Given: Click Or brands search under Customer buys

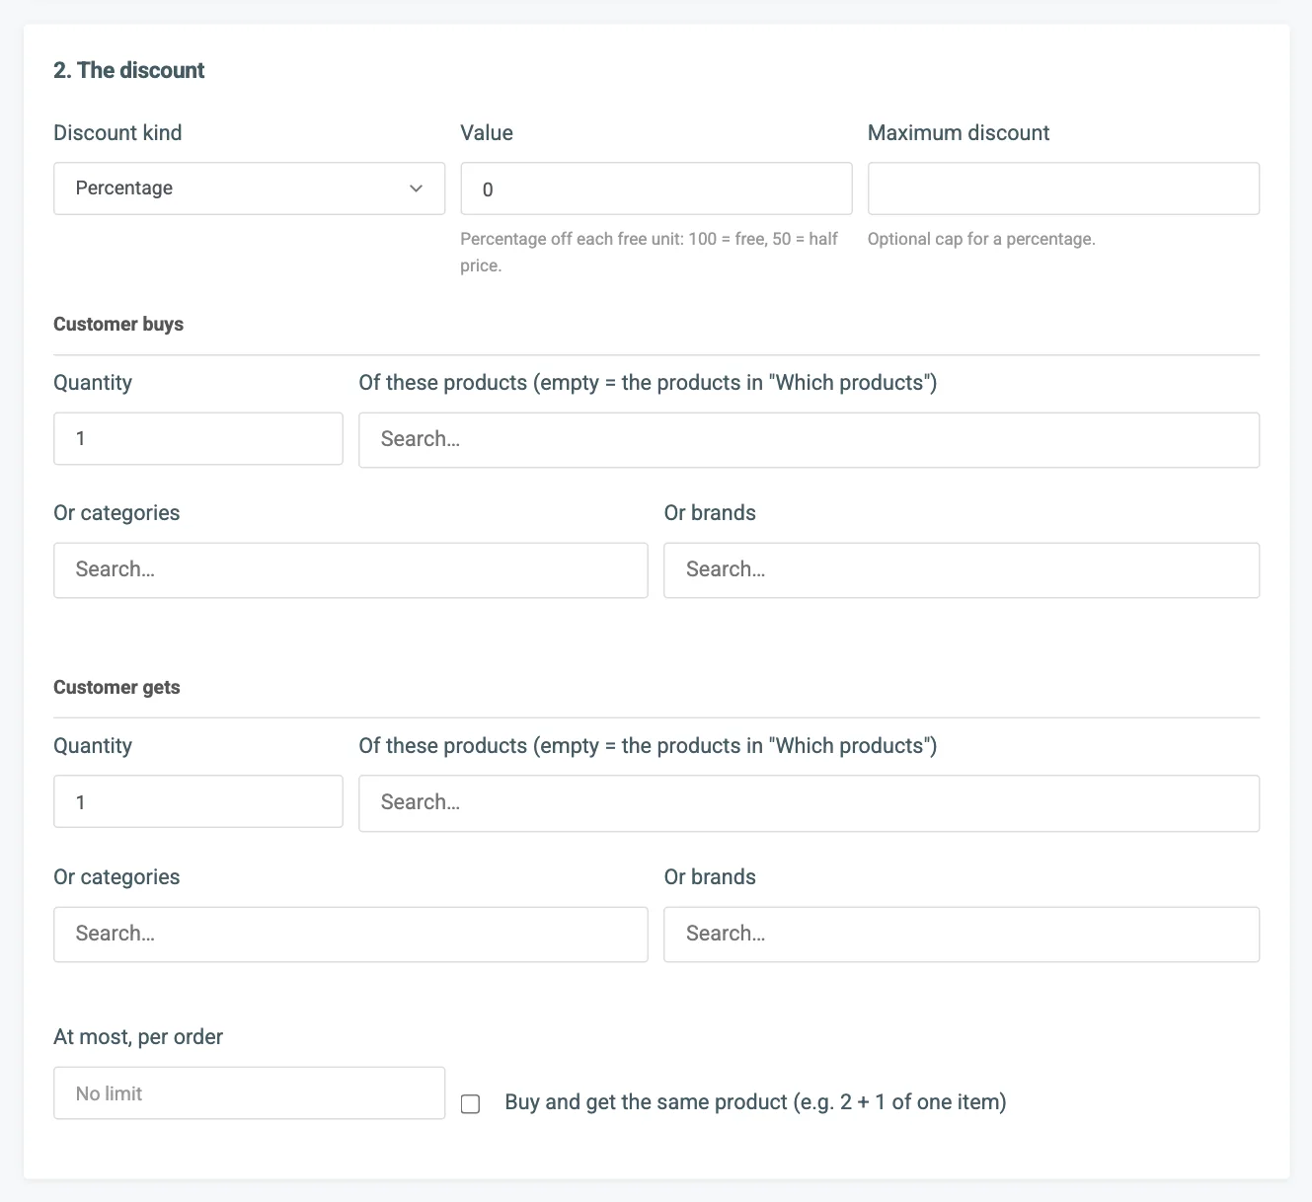Looking at the screenshot, I should pos(962,570).
